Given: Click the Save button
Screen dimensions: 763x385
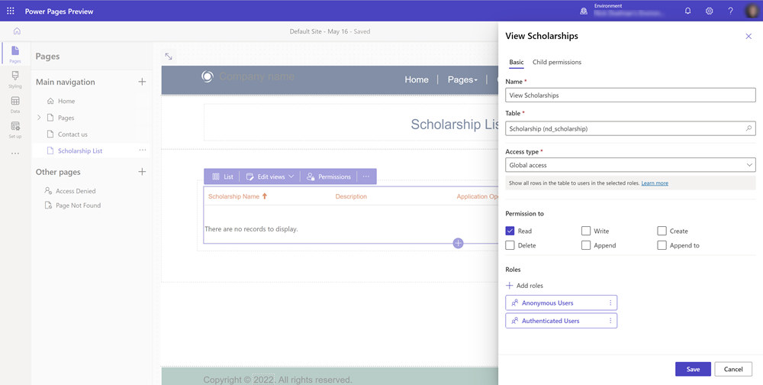Looking at the screenshot, I should coord(692,369).
